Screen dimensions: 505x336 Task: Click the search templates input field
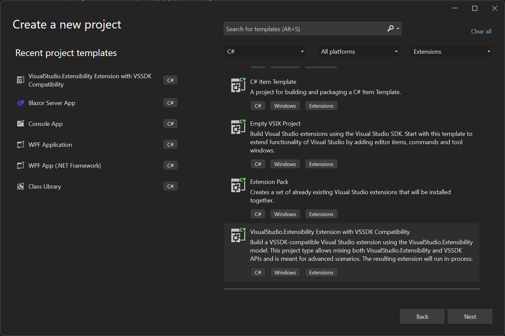click(x=299, y=28)
